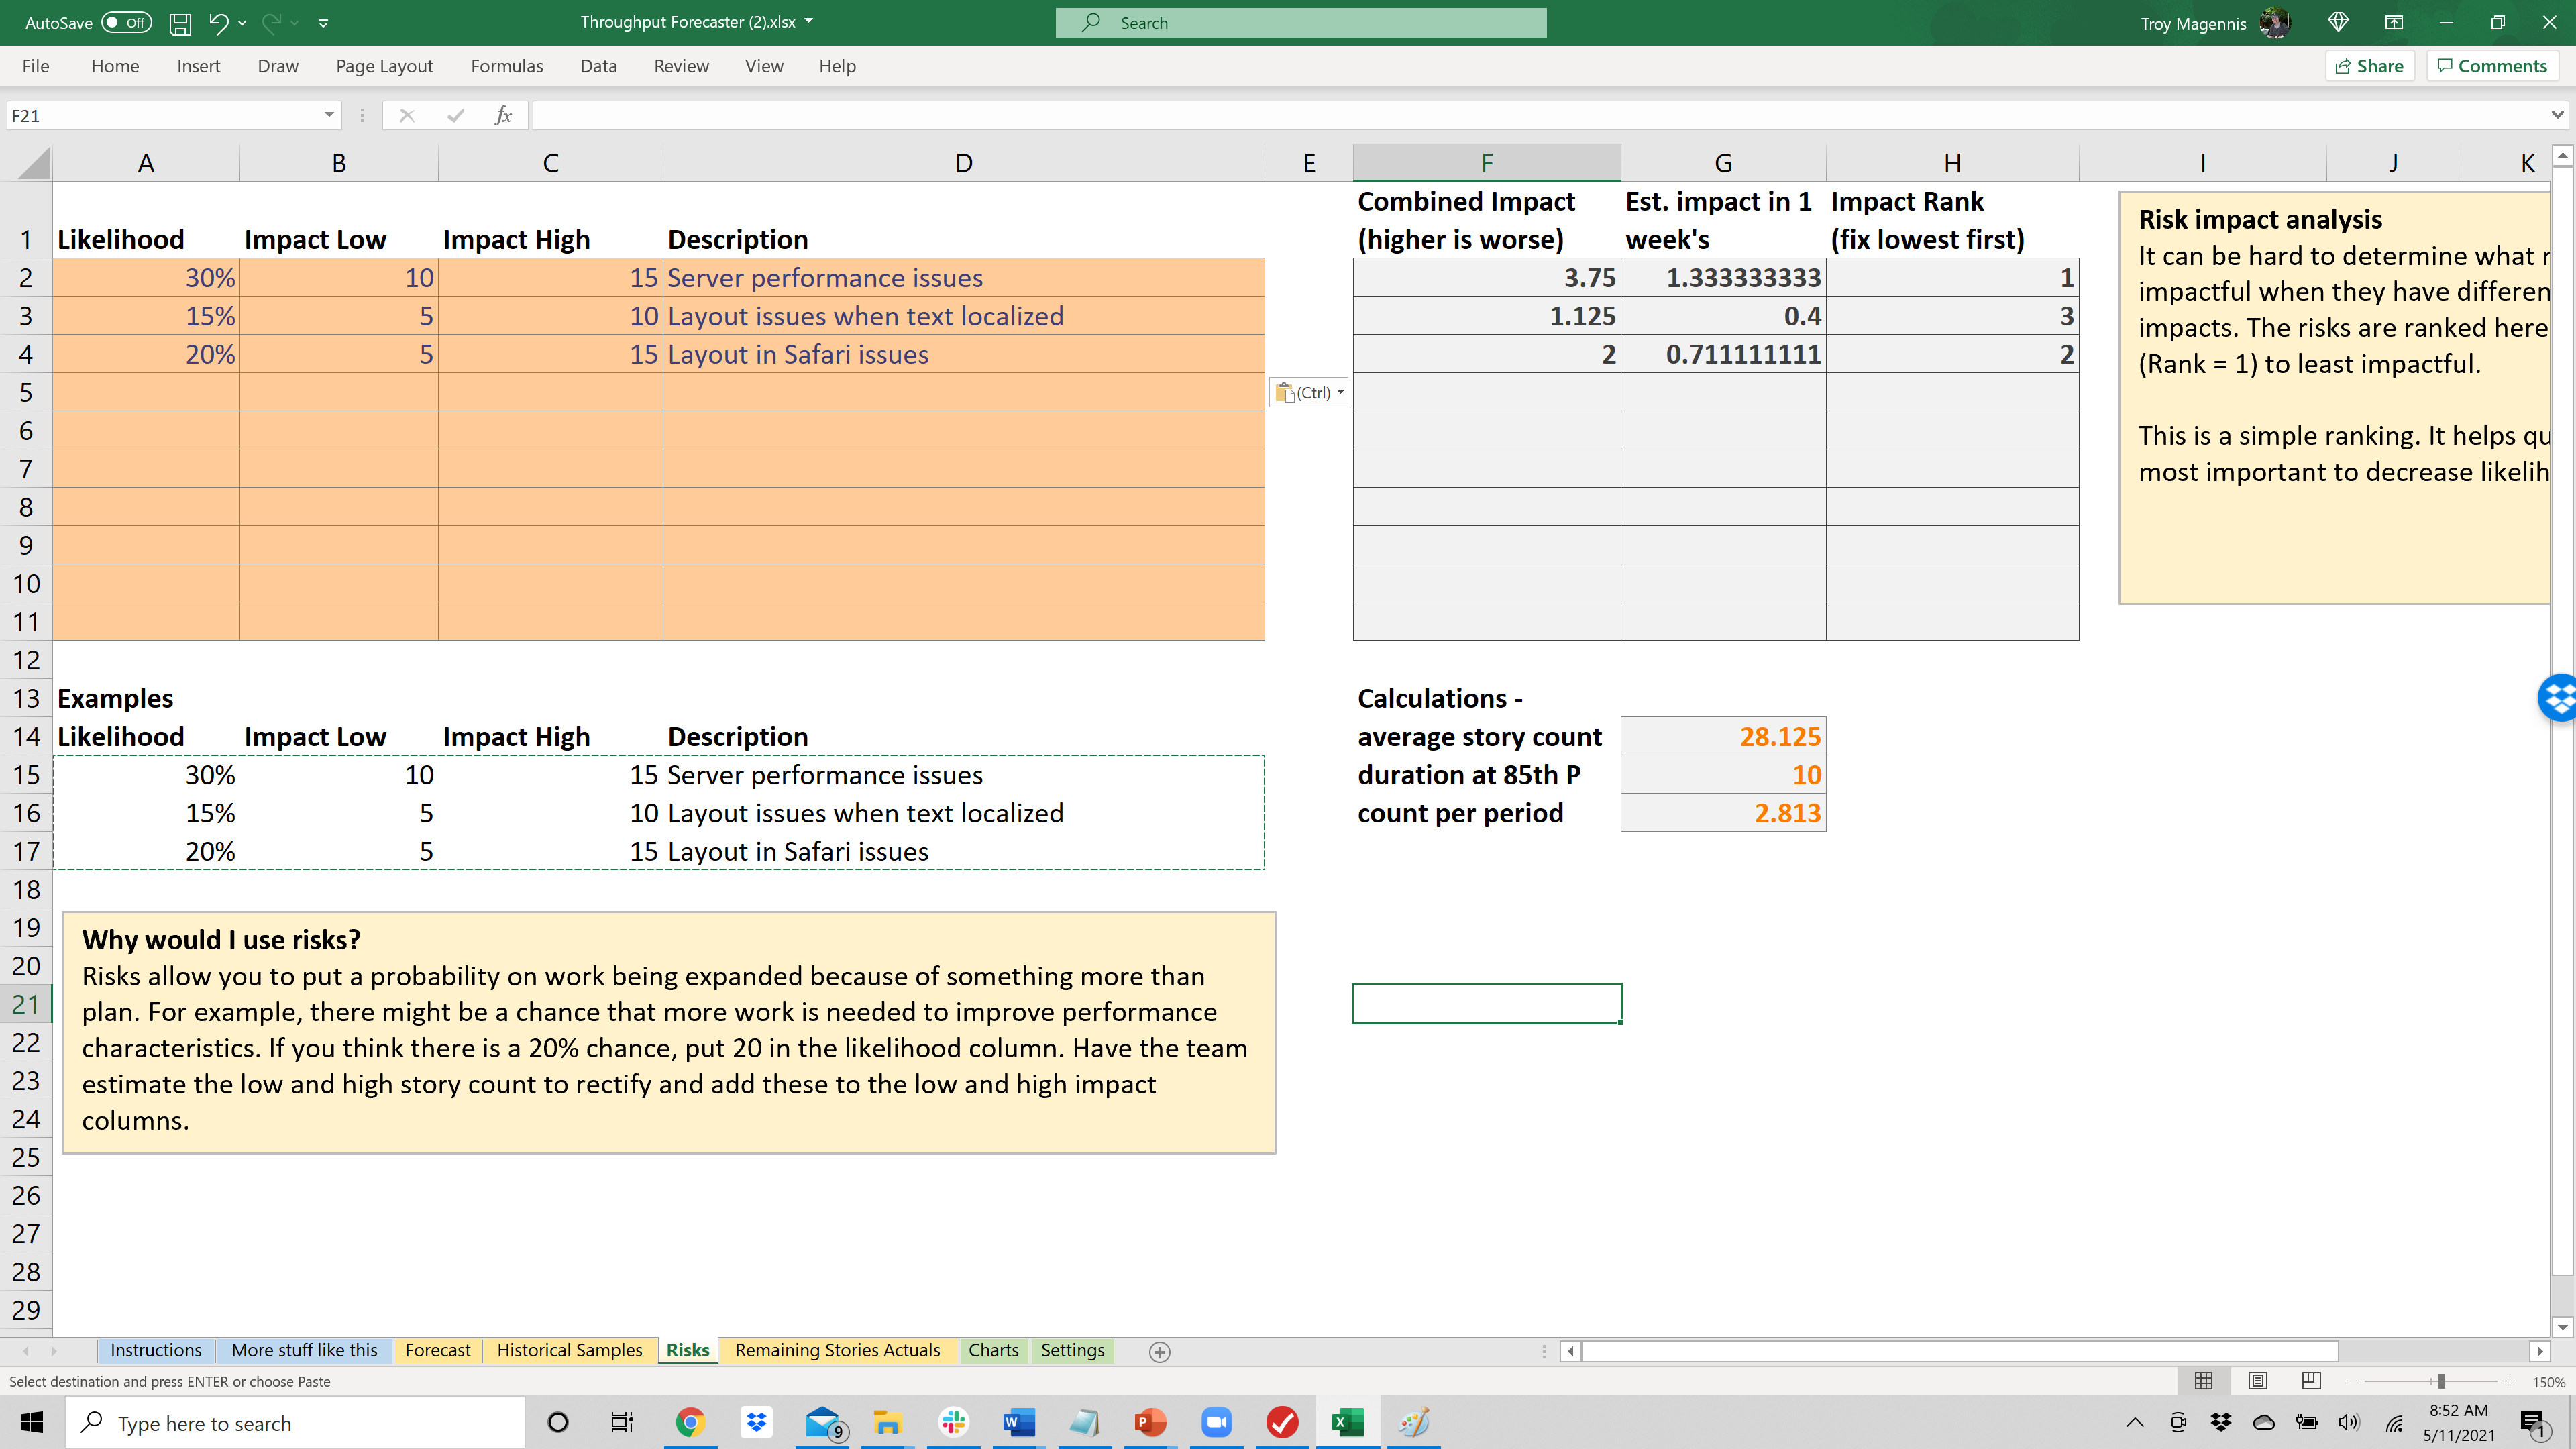Viewport: 2576px width, 1449px height.
Task: Click zoom in on the zoom slider
Action: [2510, 1381]
